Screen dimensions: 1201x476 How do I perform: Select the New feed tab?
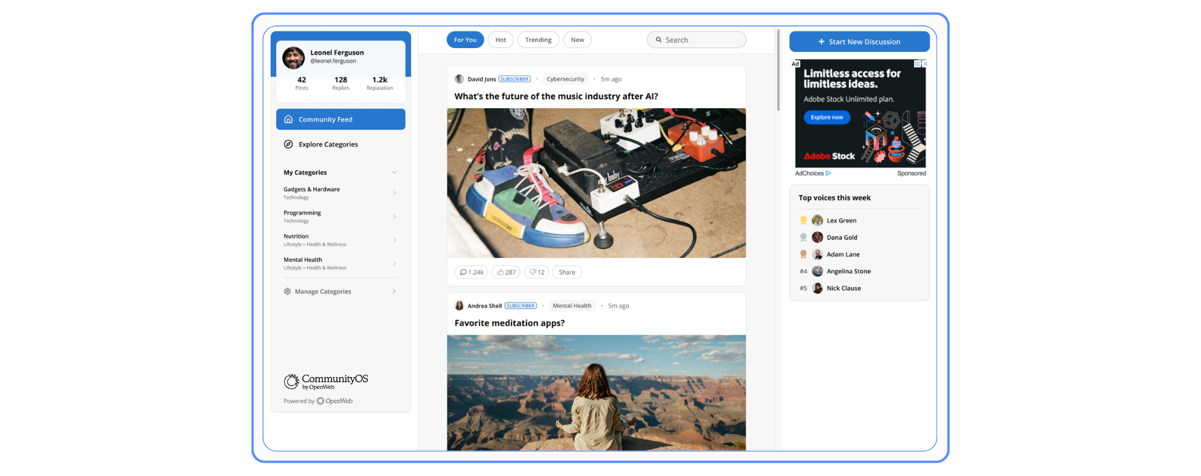click(577, 40)
